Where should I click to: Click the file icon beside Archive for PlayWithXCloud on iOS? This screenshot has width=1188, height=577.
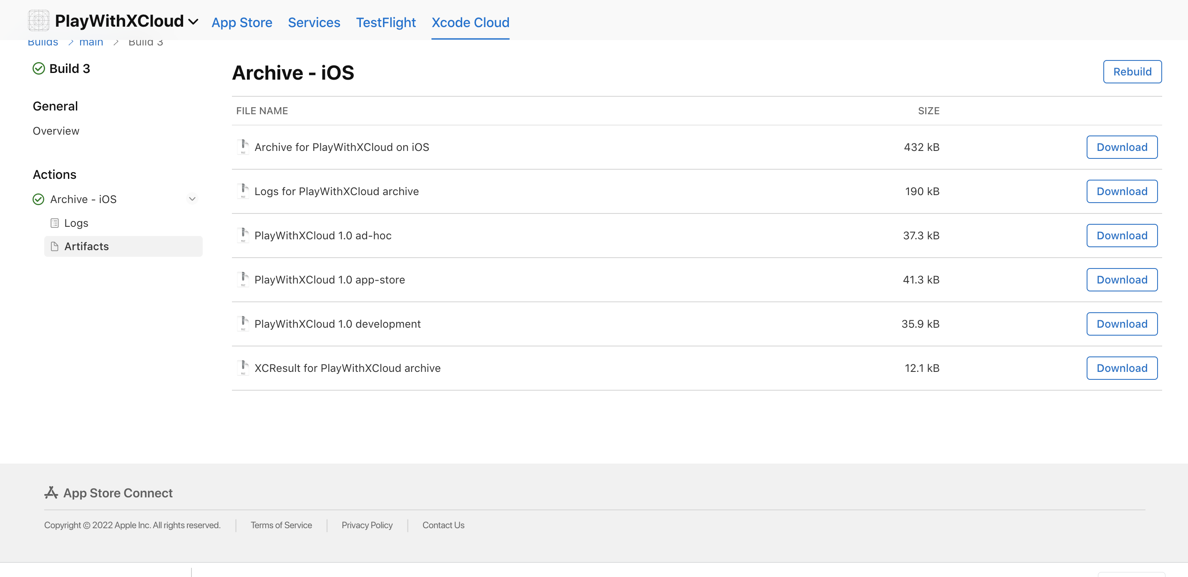pos(244,147)
